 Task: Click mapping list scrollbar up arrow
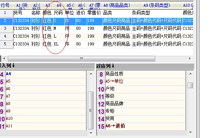(190, 74)
